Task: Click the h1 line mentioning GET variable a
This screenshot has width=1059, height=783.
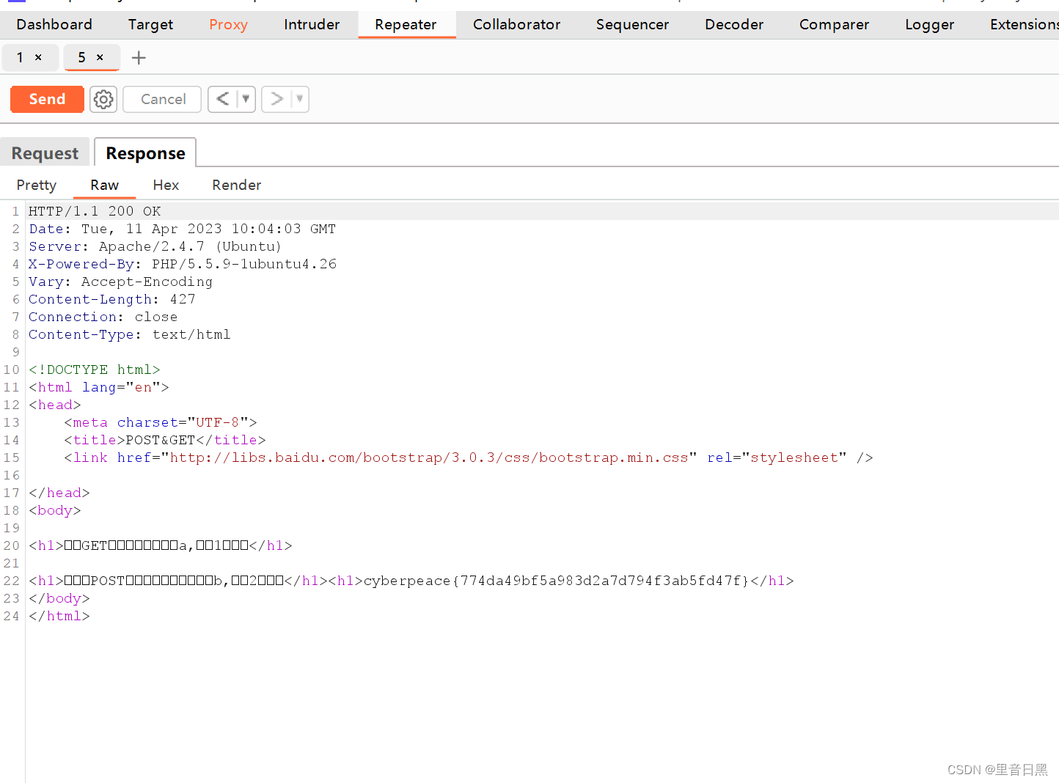Action: [161, 545]
